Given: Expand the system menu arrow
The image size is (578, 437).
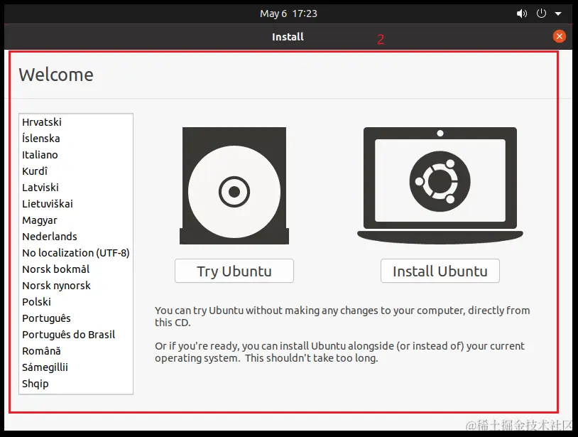Looking at the screenshot, I should [558, 14].
